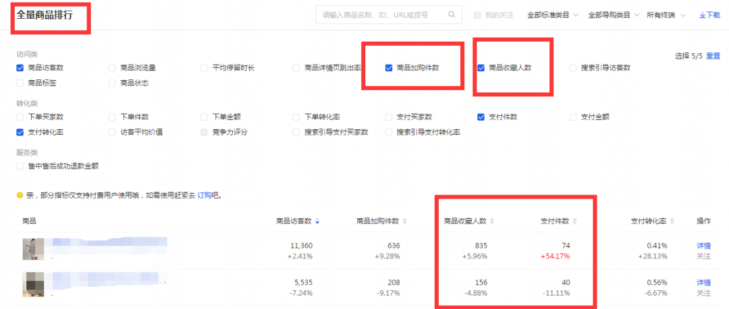Check the 我的关注 checkbox
This screenshot has height=309, width=729.
coord(478,15)
